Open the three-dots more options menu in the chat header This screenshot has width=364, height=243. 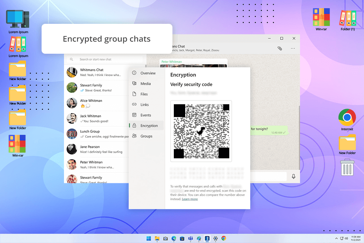(x=293, y=48)
